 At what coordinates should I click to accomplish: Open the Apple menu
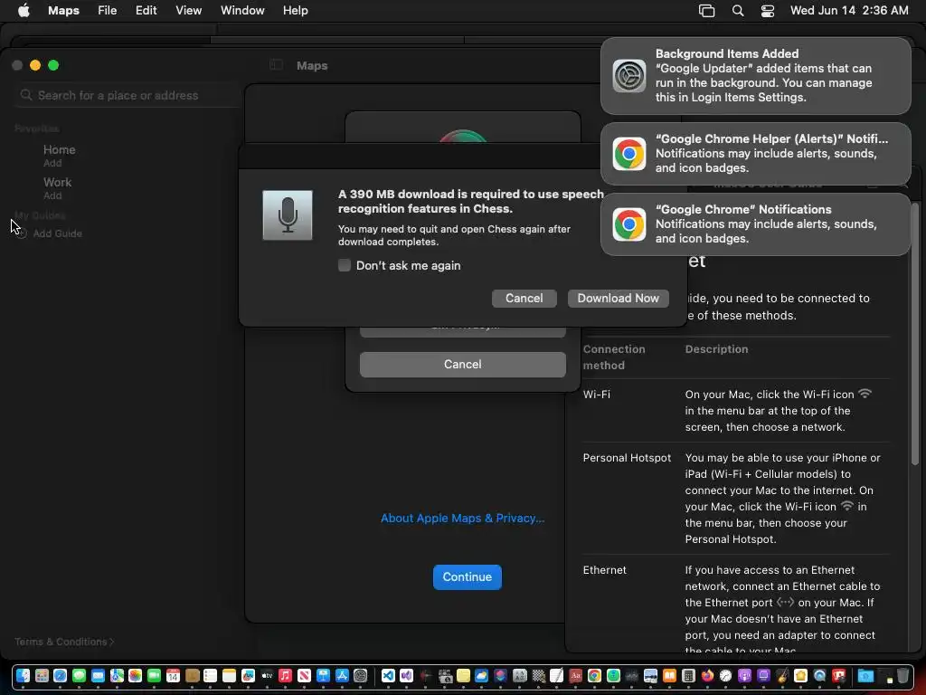pyautogui.click(x=24, y=11)
